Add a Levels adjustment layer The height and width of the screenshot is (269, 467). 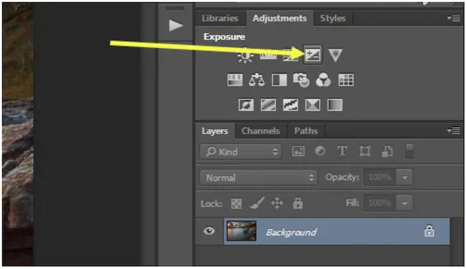[x=268, y=55]
